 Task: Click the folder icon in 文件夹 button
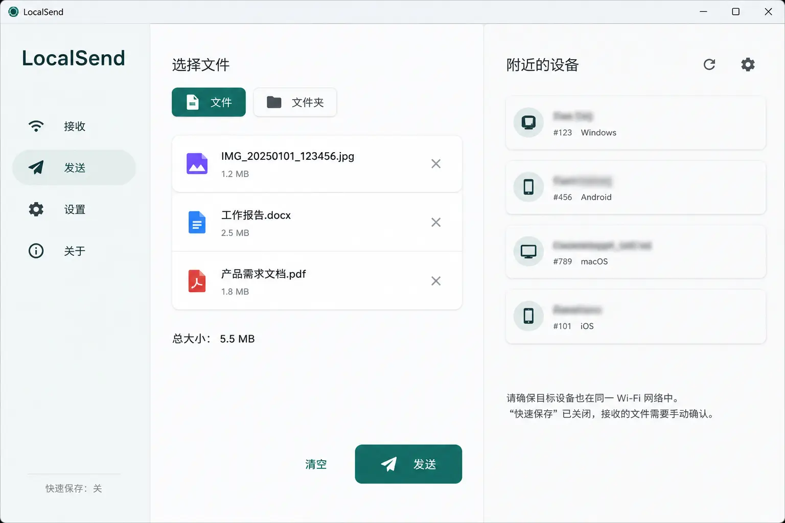point(274,102)
